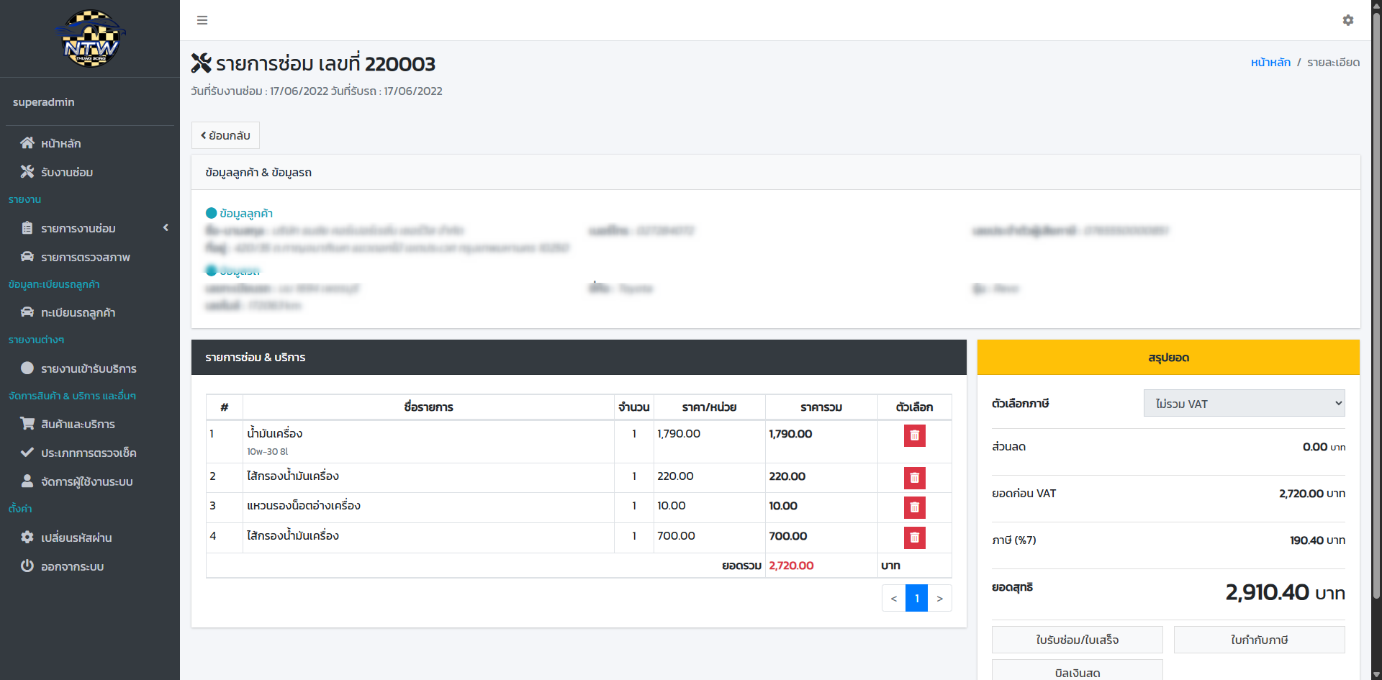The height and width of the screenshot is (680, 1382).
Task: Expand the รายการงานซ่อม submenu chevron
Action: click(x=166, y=228)
